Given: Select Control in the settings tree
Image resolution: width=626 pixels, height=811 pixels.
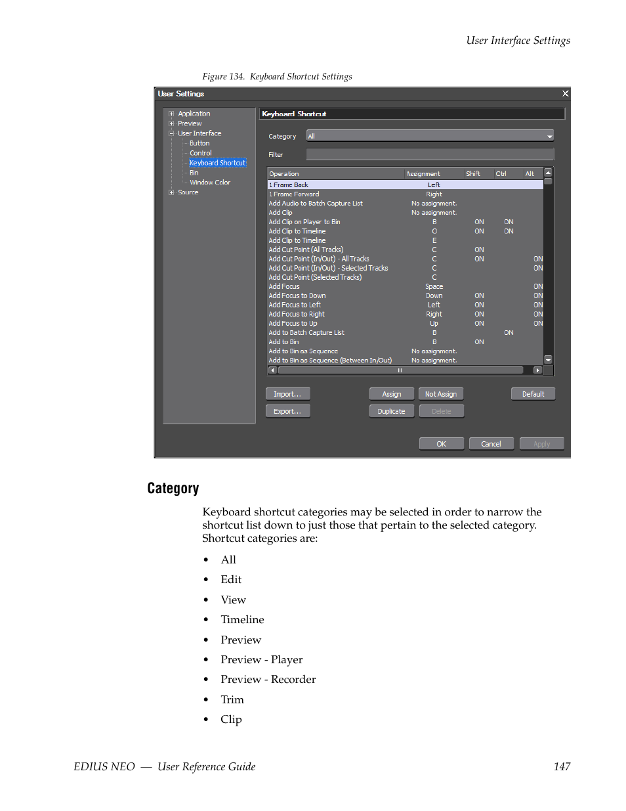Looking at the screenshot, I should [x=201, y=153].
